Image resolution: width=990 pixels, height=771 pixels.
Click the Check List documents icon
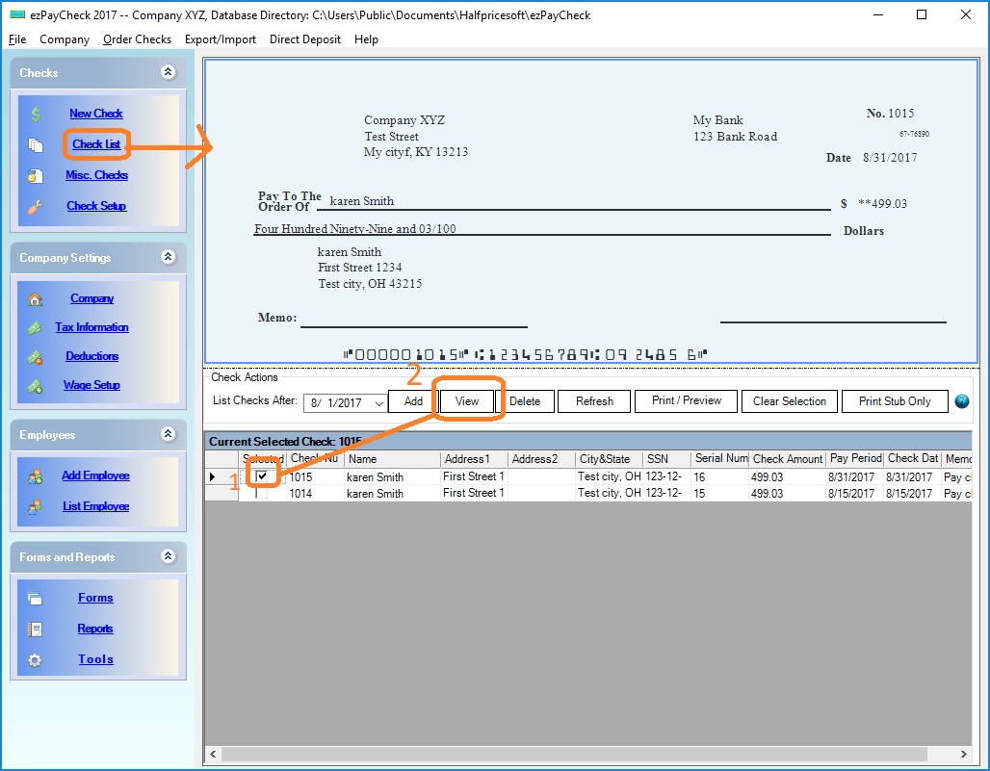(36, 145)
